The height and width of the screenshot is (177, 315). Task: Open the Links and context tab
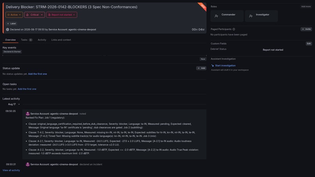61,40
